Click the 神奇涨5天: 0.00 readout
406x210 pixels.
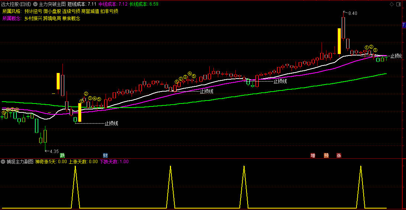click(x=51, y=162)
